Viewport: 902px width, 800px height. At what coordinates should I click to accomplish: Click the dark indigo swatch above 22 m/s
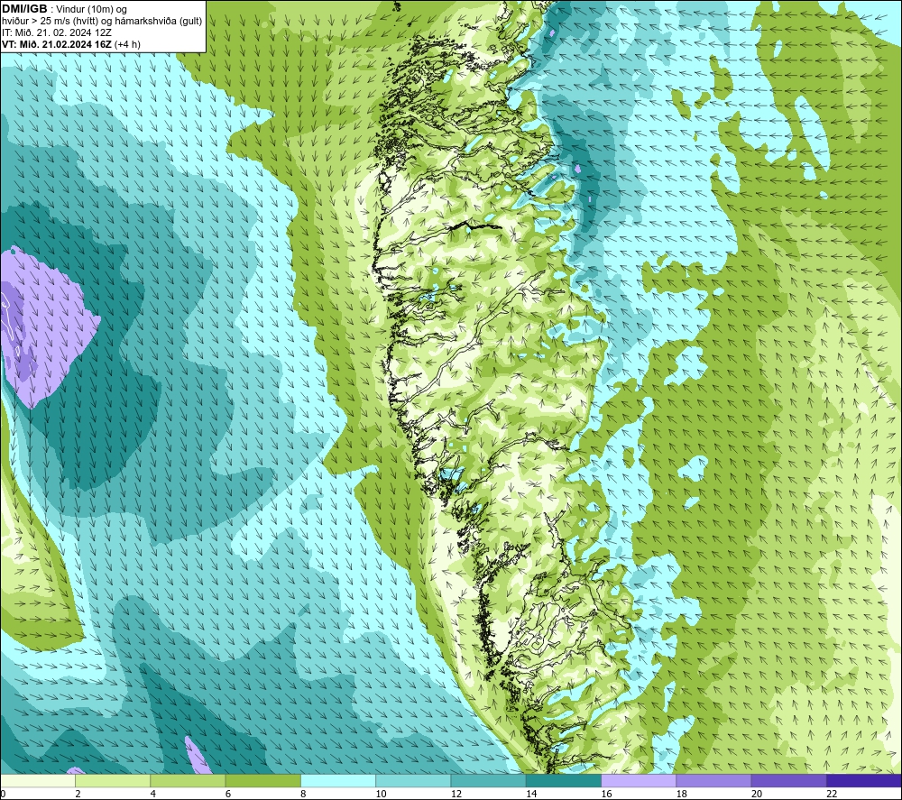863,780
